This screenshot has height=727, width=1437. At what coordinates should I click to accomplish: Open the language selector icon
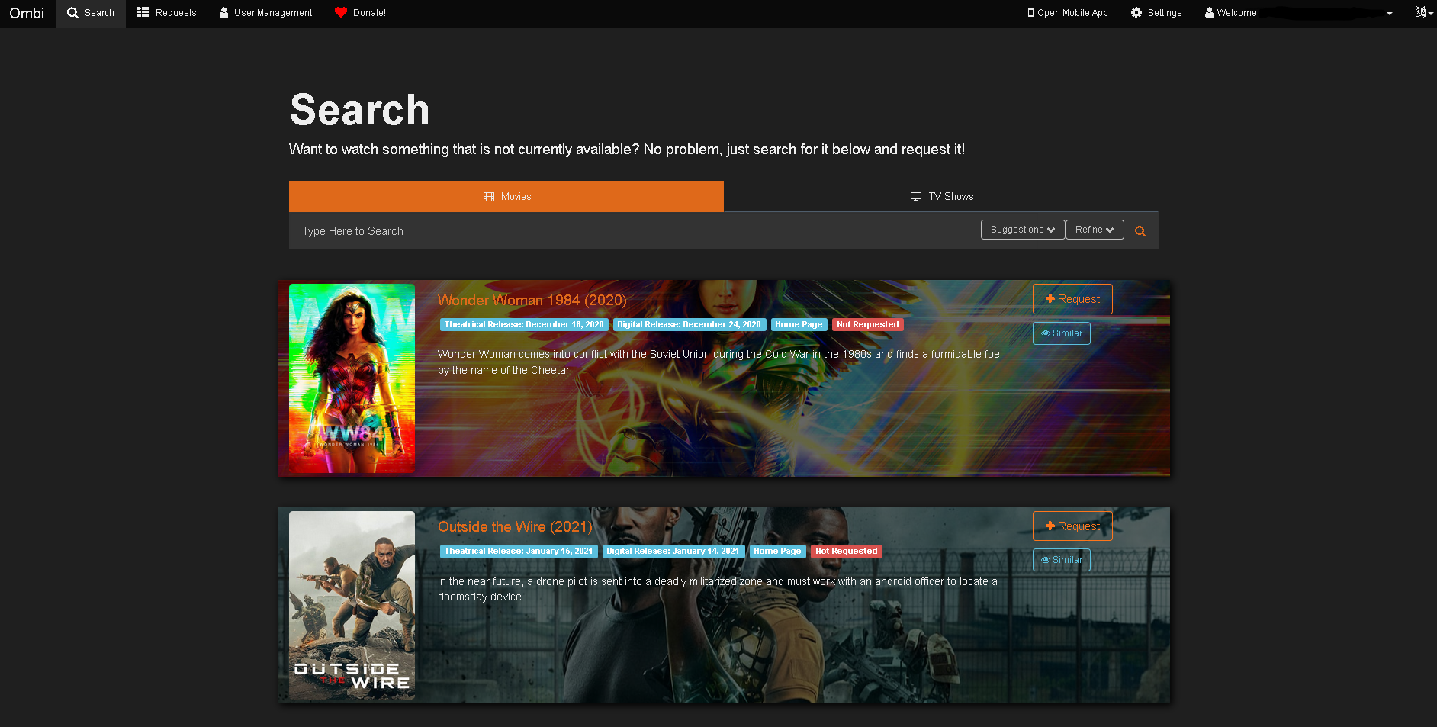click(x=1423, y=13)
